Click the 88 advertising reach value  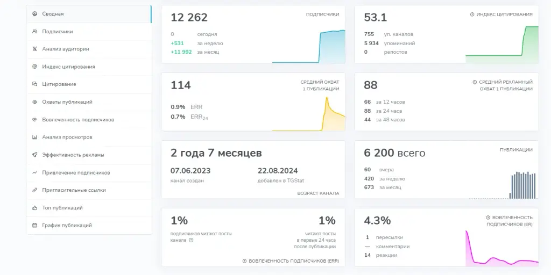pos(371,85)
